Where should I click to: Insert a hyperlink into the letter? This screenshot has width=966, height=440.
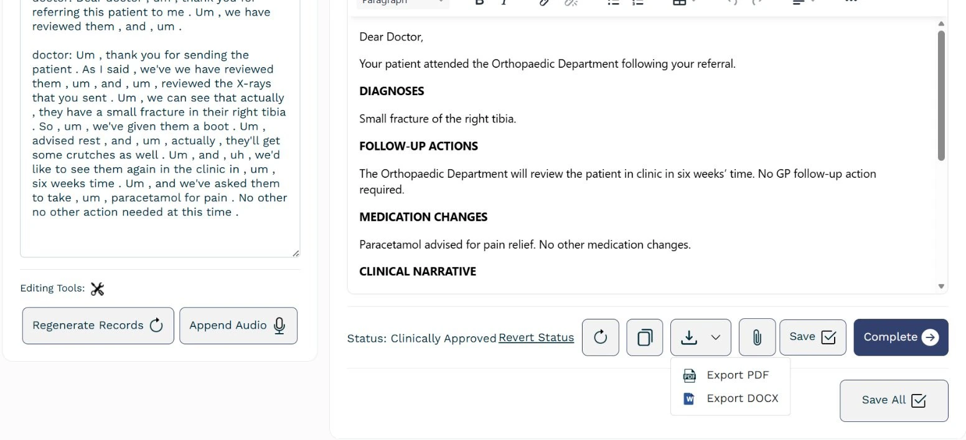point(543,3)
